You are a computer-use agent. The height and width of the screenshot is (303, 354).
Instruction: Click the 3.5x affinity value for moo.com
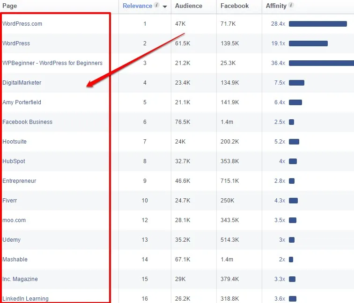(x=280, y=220)
